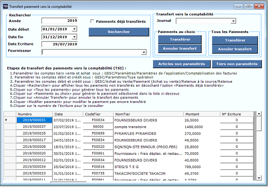Click the Rechercher button
This screenshot has height=187, width=268.
119,32
